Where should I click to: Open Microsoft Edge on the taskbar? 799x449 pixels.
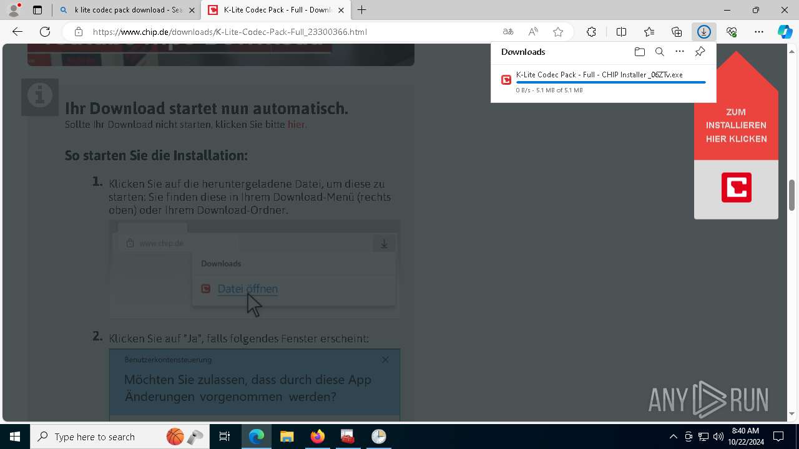coord(257,437)
